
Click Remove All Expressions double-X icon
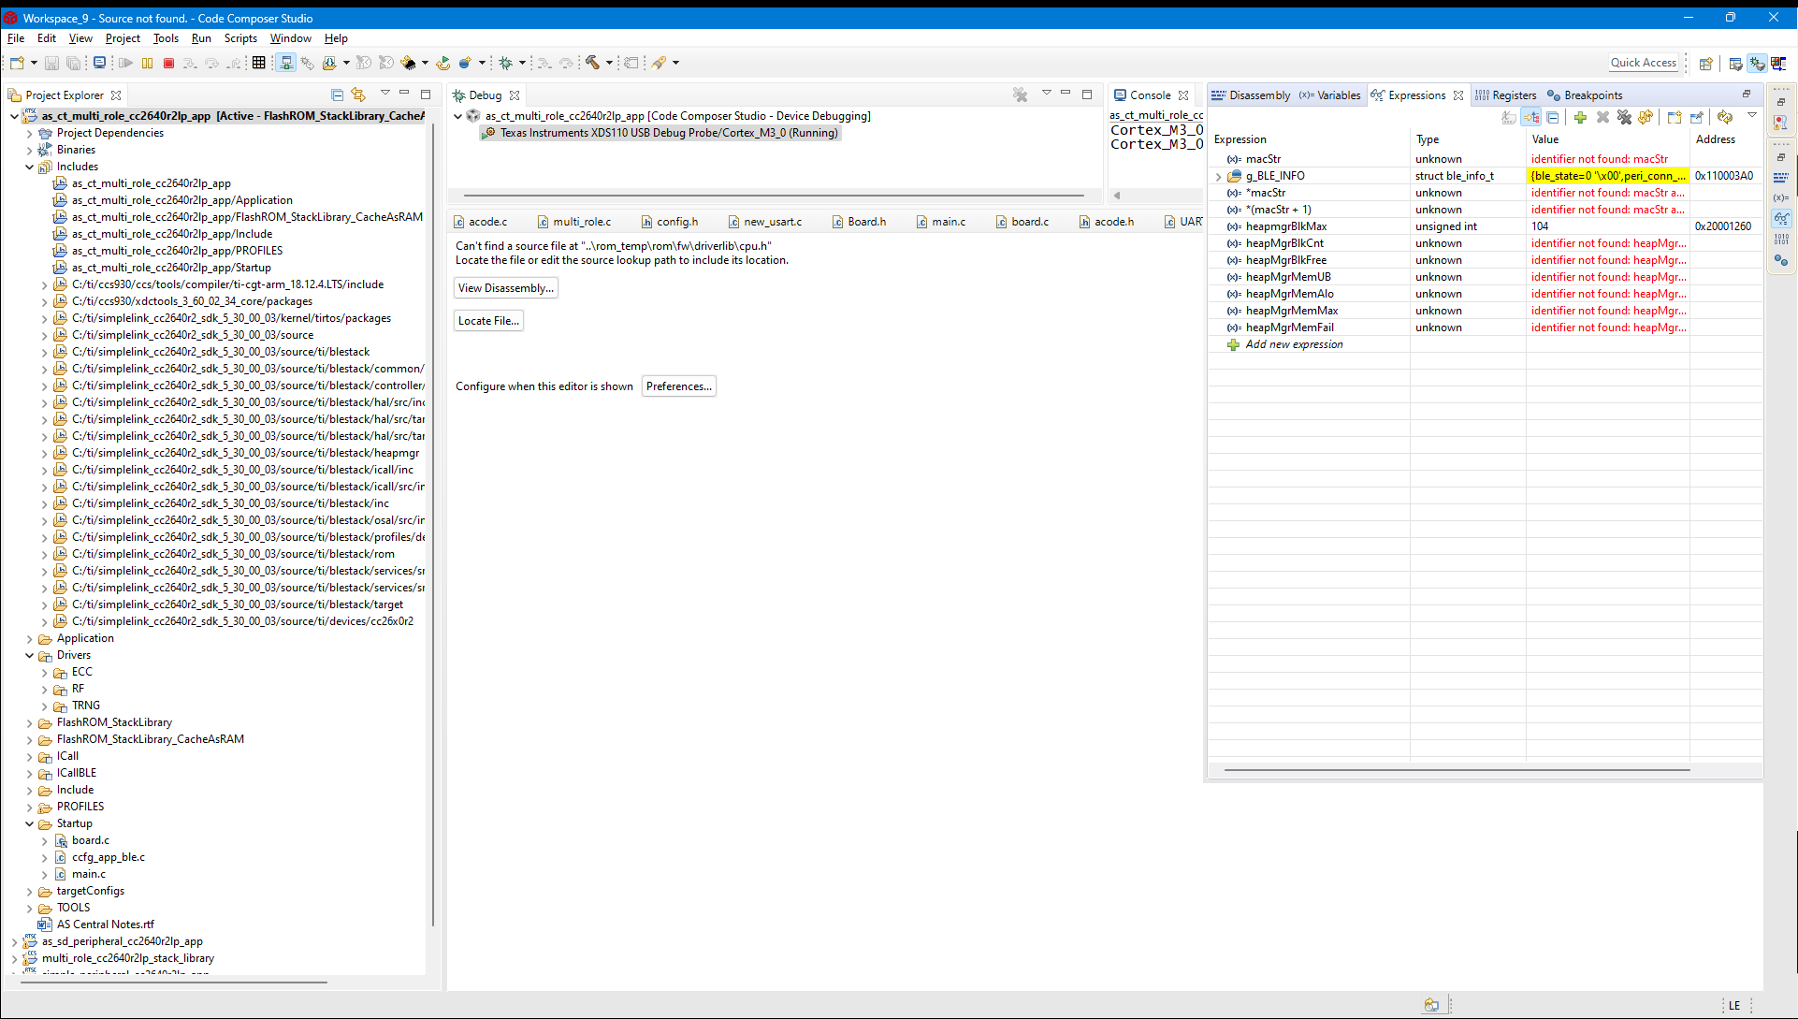[1624, 117]
